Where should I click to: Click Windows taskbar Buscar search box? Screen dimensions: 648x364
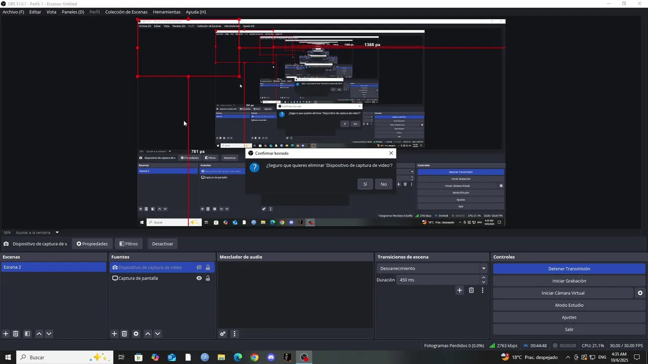(x=65, y=357)
